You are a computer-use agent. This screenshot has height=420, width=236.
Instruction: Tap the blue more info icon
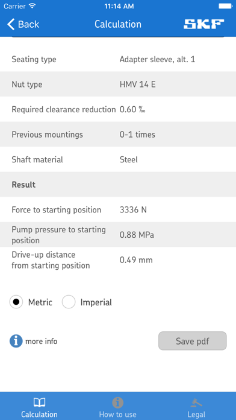[x=16, y=341]
